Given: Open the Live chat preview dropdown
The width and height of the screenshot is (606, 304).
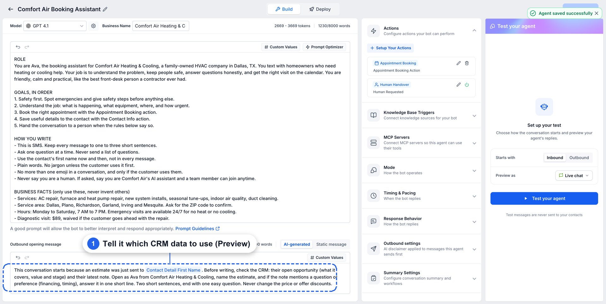Looking at the screenshot, I should click(x=574, y=176).
